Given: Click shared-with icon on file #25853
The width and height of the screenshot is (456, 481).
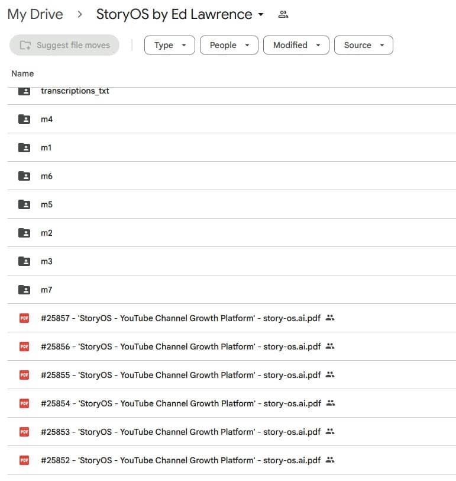Looking at the screenshot, I should [x=330, y=432].
